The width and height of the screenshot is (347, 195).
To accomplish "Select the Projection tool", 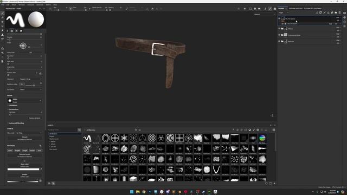I will (2, 22).
